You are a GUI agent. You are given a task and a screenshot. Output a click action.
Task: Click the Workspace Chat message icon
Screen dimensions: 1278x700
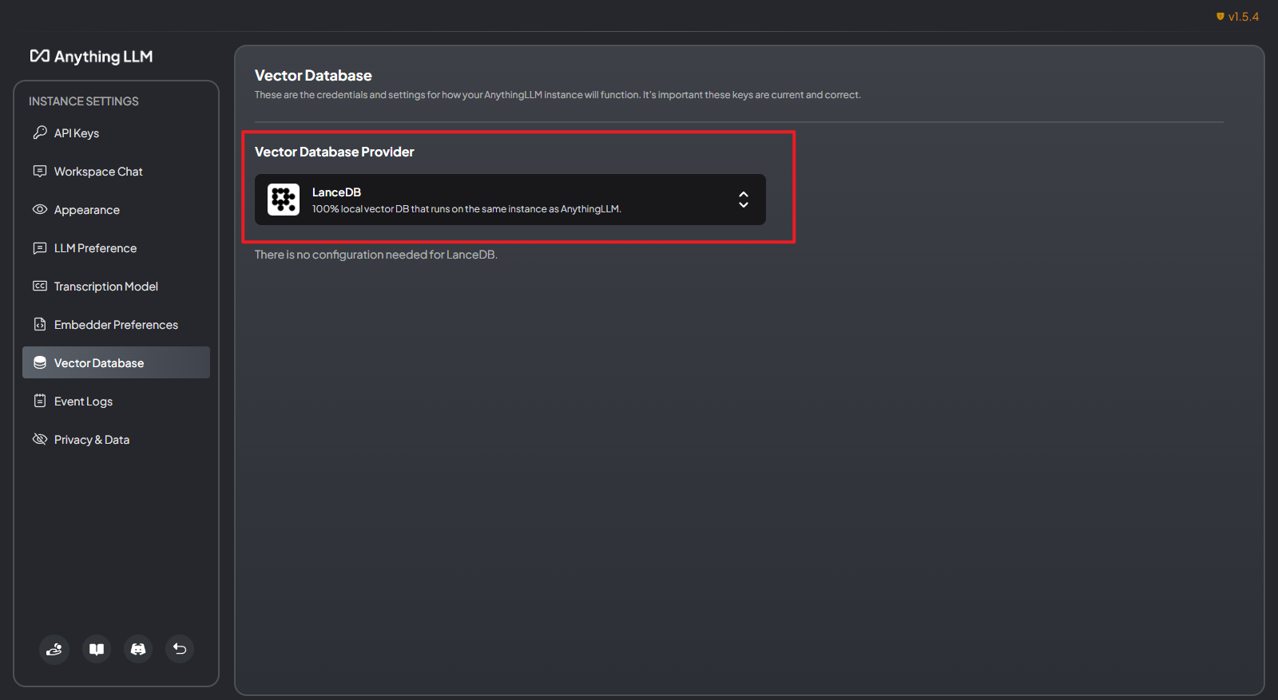pyautogui.click(x=40, y=171)
